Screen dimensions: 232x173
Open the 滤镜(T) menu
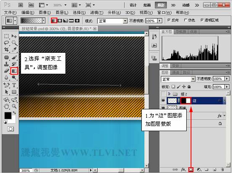point(97,13)
